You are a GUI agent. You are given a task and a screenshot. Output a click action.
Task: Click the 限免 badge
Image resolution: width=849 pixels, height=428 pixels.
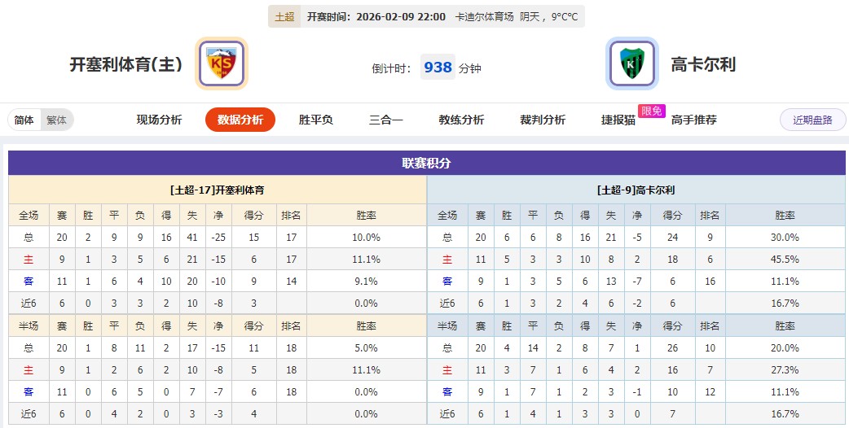652,111
